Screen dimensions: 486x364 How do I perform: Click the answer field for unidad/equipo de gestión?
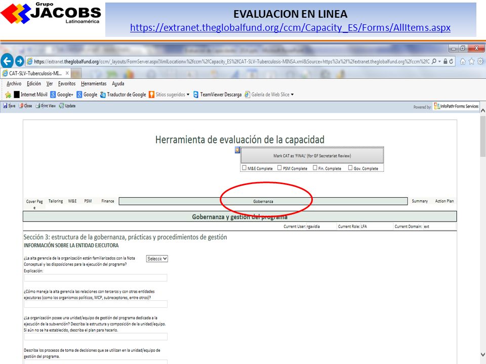(x=96, y=337)
